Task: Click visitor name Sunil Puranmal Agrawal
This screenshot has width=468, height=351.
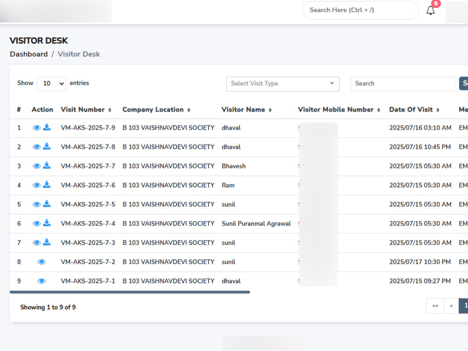Action: point(256,224)
